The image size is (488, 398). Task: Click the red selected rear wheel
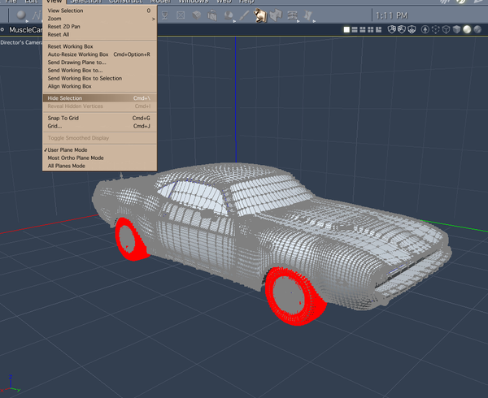[131, 240]
